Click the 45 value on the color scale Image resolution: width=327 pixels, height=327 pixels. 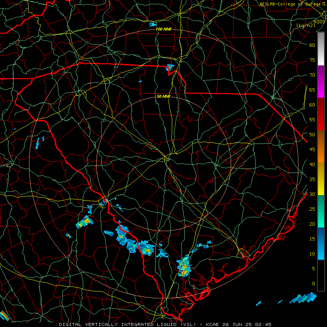click(x=312, y=150)
